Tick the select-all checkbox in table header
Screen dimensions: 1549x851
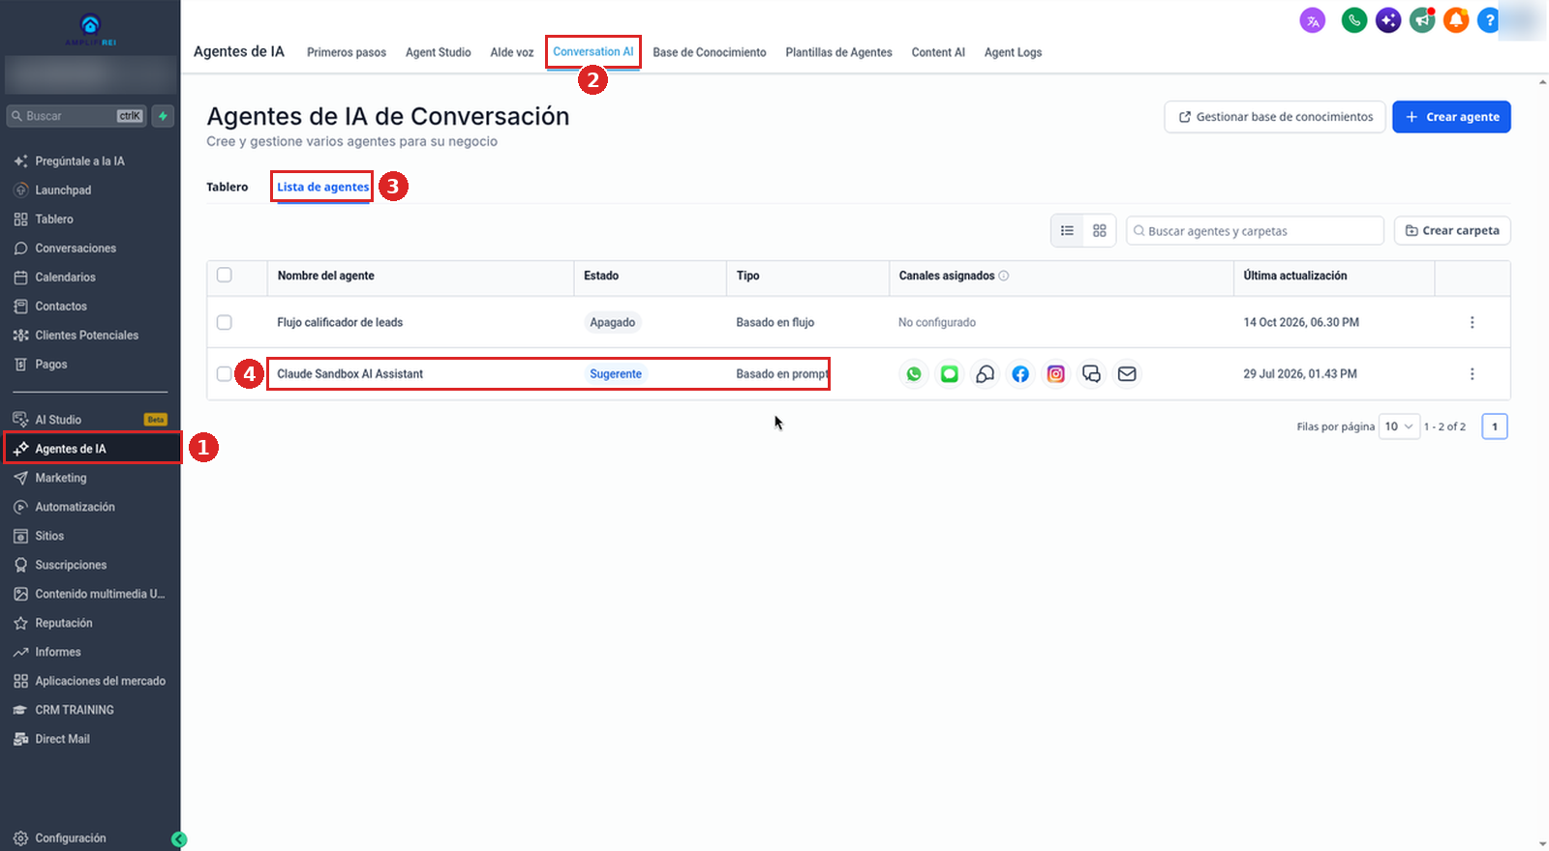pyautogui.click(x=225, y=276)
